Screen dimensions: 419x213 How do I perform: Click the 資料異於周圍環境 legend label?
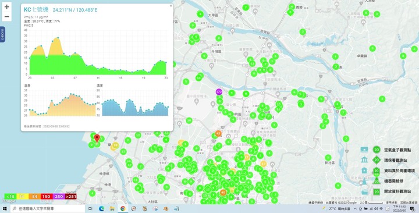tap(399, 171)
